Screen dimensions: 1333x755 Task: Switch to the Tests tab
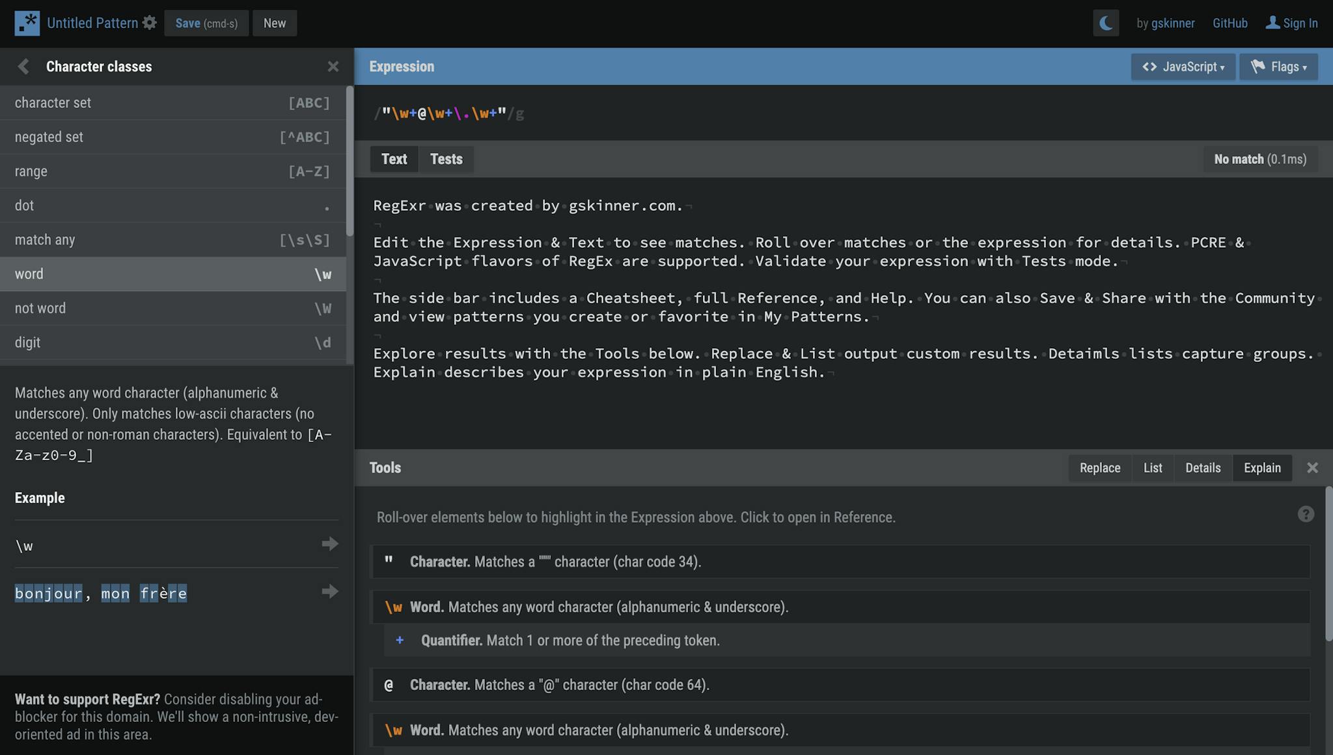click(446, 159)
